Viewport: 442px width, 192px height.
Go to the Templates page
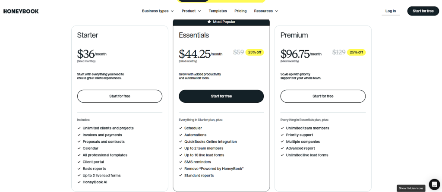pyautogui.click(x=218, y=11)
